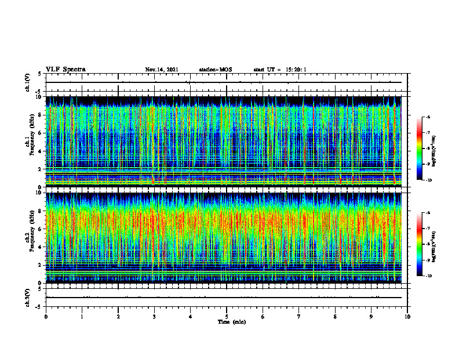Click the ch.2 spectrogram plot area
Viewport: 459px width, 355px height.
pos(224,238)
